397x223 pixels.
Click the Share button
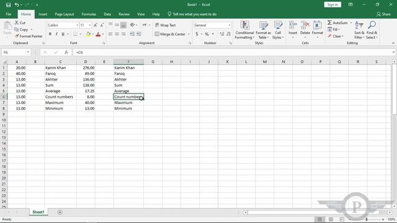coord(383,14)
